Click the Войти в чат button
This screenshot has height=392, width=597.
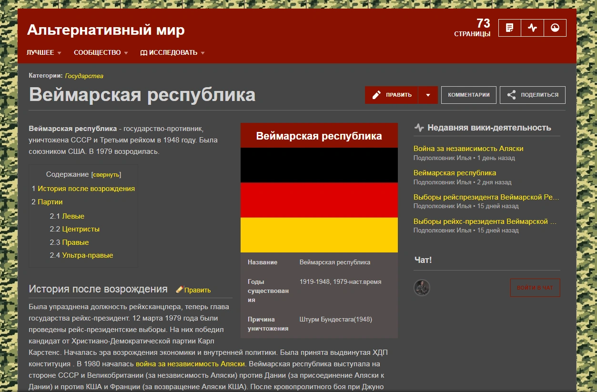(535, 288)
